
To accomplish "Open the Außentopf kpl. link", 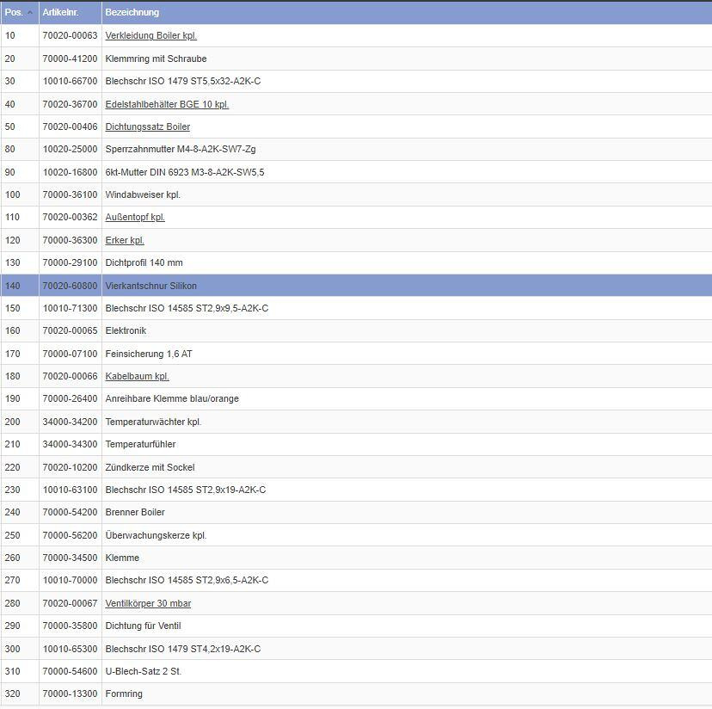I will [x=134, y=218].
